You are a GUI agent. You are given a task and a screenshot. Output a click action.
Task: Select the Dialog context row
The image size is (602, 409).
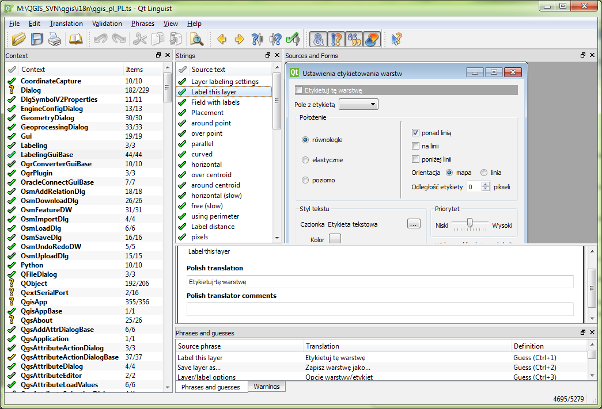click(85, 90)
